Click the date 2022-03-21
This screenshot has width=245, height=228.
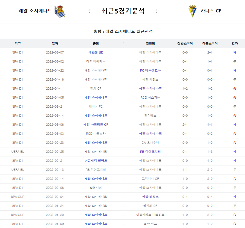pos(55,107)
